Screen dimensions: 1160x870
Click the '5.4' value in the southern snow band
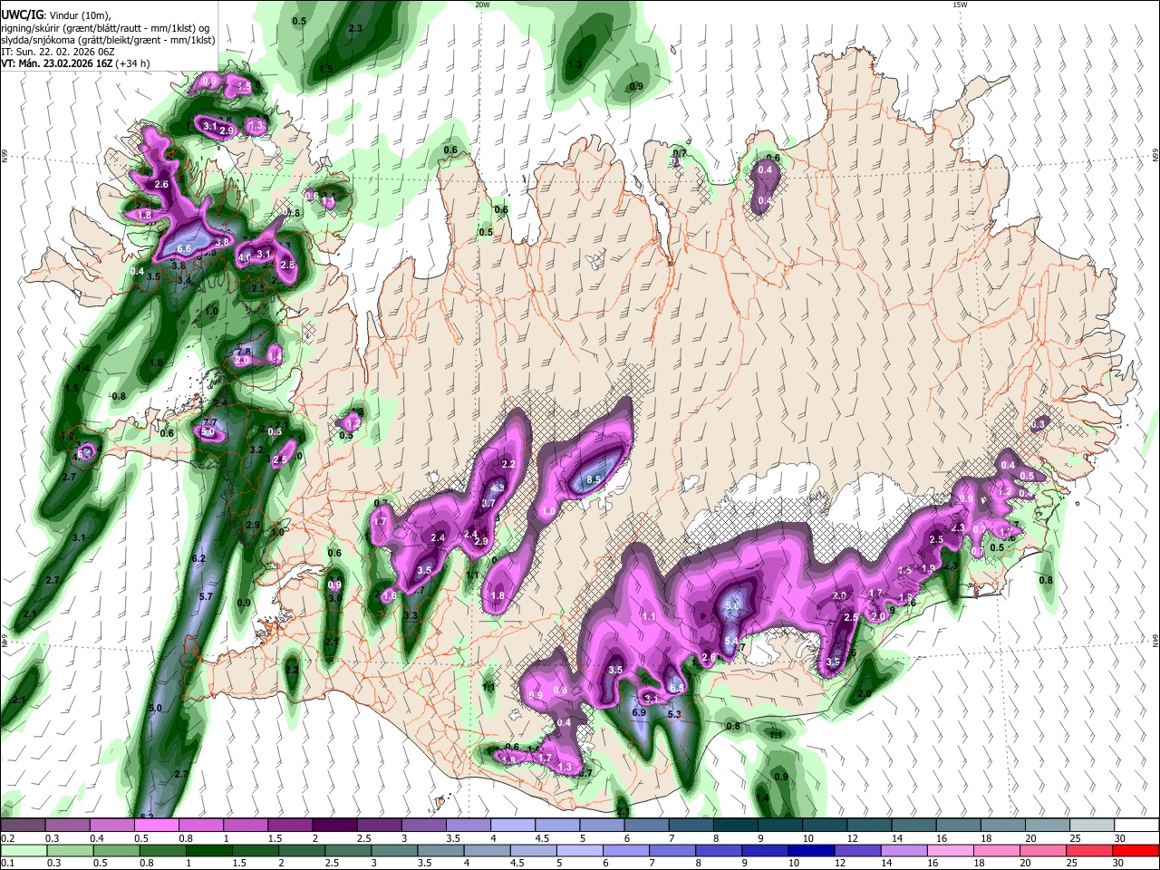point(731,641)
